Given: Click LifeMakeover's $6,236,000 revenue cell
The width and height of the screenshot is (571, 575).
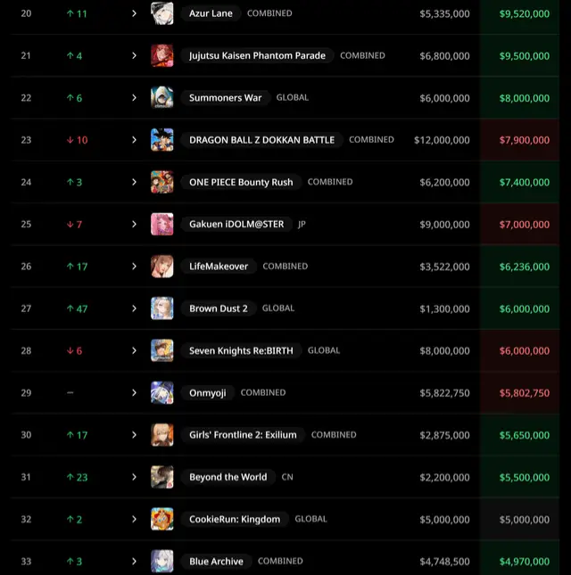Looking at the screenshot, I should 524,267.
